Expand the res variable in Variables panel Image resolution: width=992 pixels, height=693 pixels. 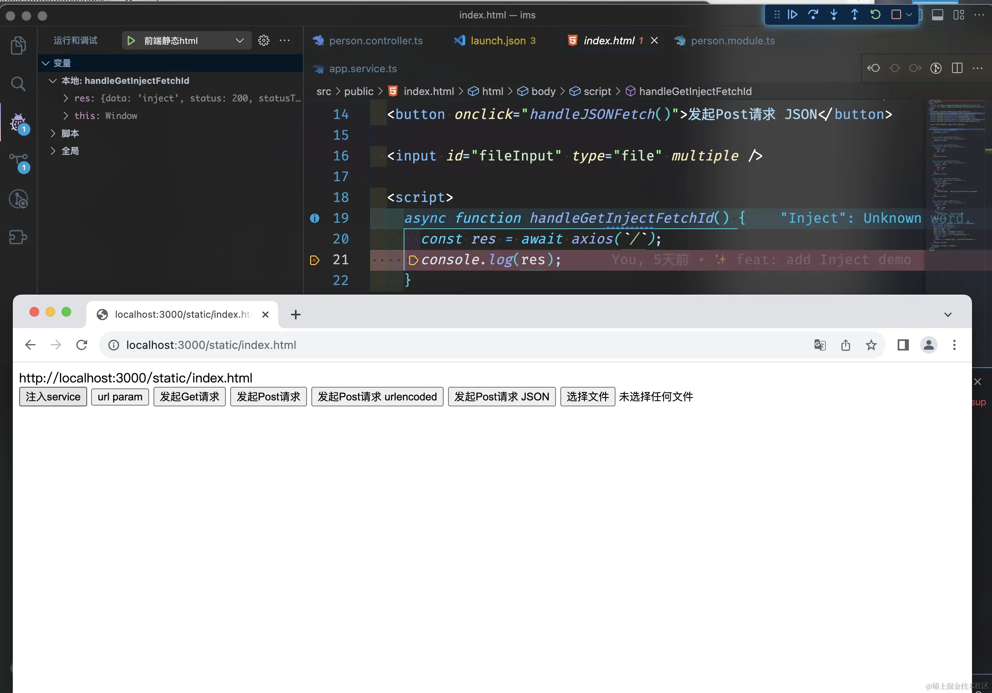66,98
